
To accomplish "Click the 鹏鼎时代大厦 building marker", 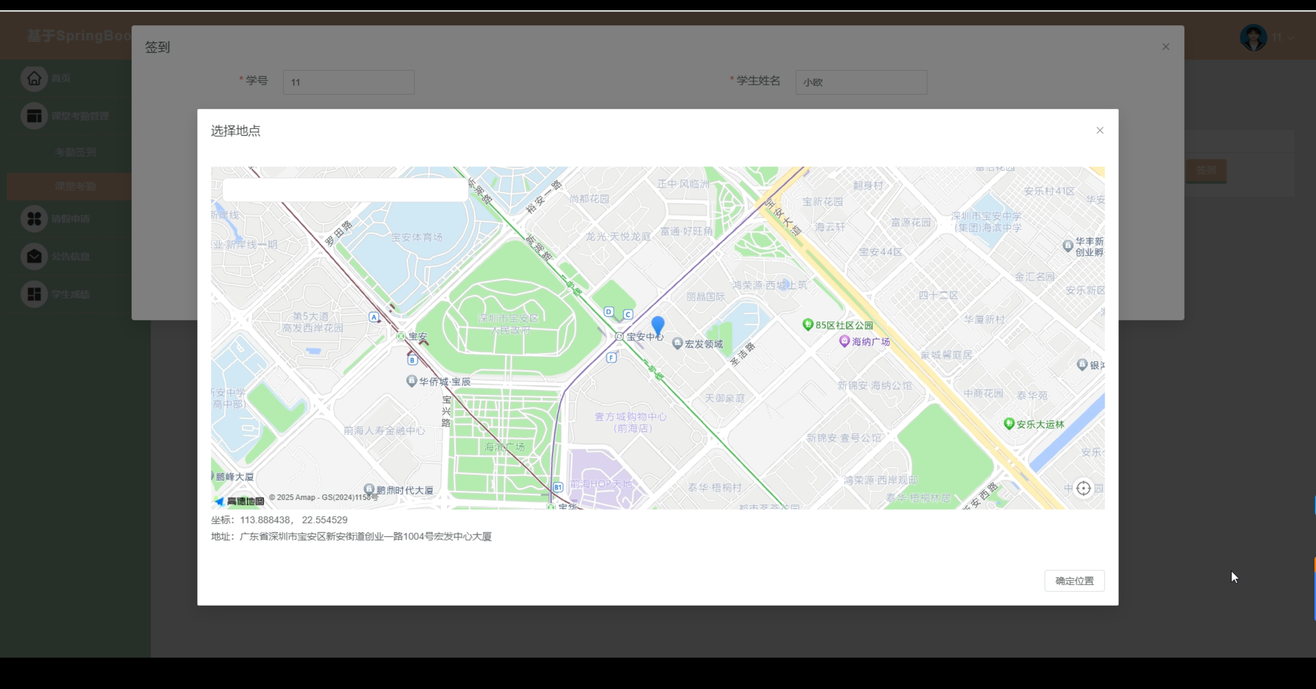I will [x=369, y=489].
